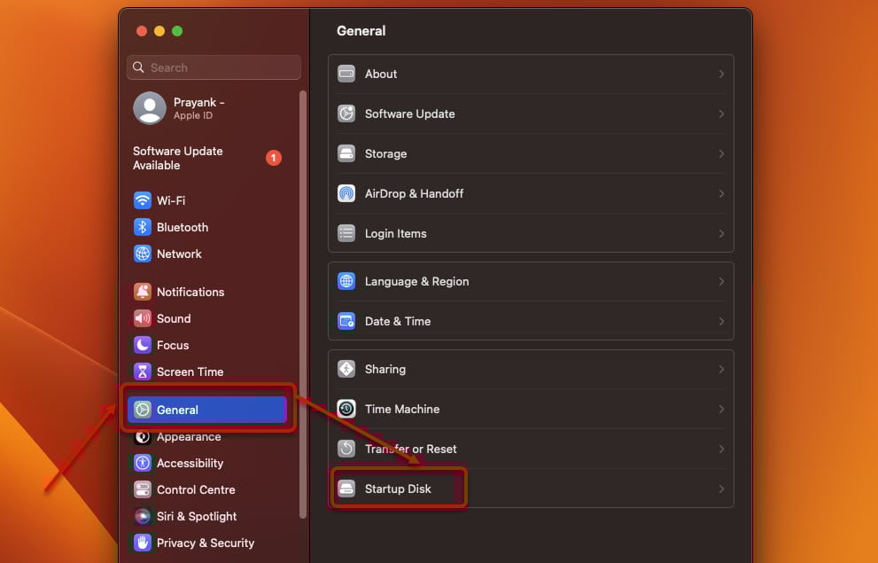Click the Startup Disk label text

tap(398, 489)
